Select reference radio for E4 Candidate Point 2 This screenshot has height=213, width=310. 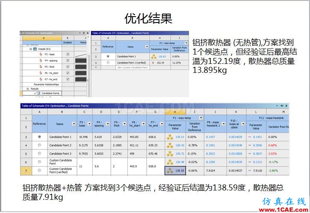pos(39,145)
